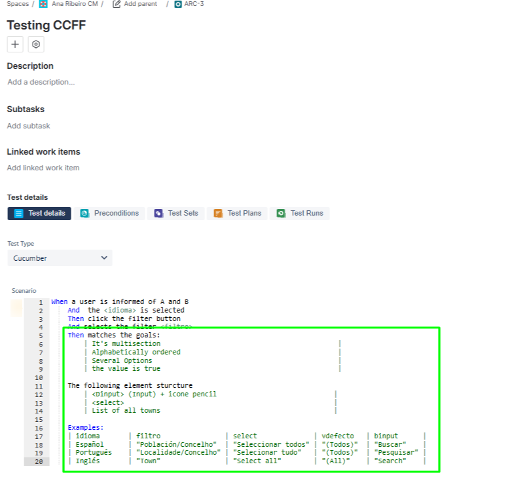Click line number 20 in editor gutter
The width and height of the screenshot is (514, 477).
pyautogui.click(x=38, y=461)
